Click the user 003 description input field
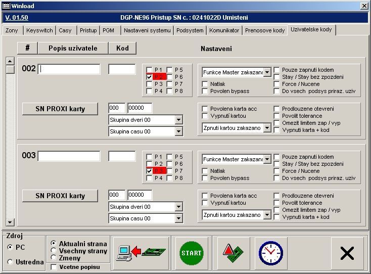Viewport: 371px width, 274px height. point(69,156)
